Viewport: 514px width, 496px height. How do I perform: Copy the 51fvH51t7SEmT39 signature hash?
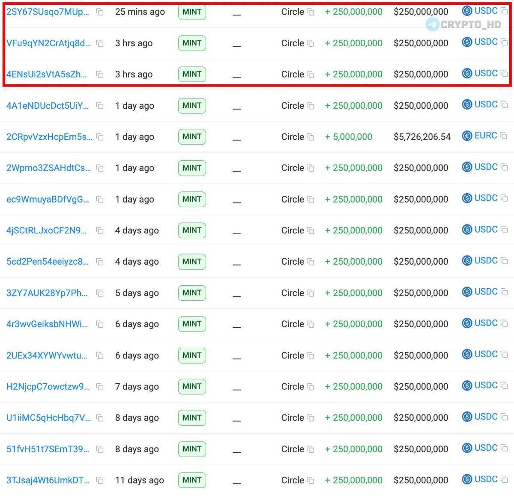click(x=100, y=449)
